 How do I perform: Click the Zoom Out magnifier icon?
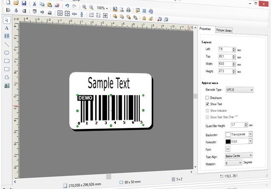91,7
